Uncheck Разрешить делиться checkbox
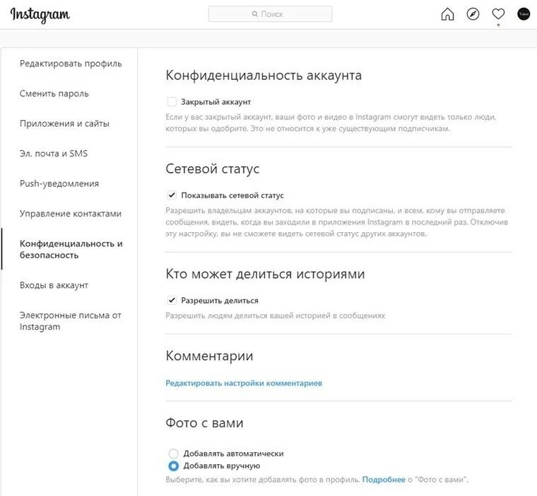Viewport: 537px width, 496px height. [172, 300]
